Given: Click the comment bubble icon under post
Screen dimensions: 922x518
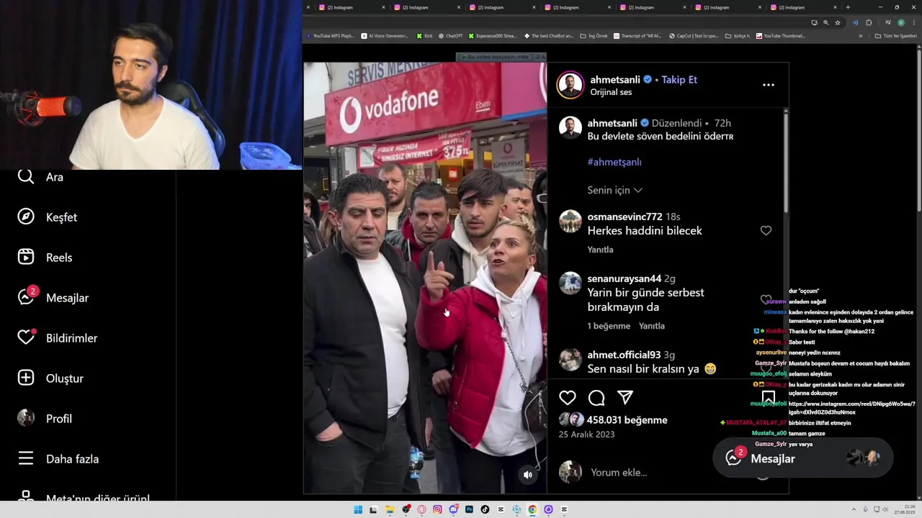Looking at the screenshot, I should coord(596,398).
